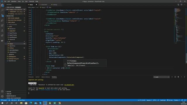Click the sync changes icon in status bar
187x105 pixels.
coord(9,100)
